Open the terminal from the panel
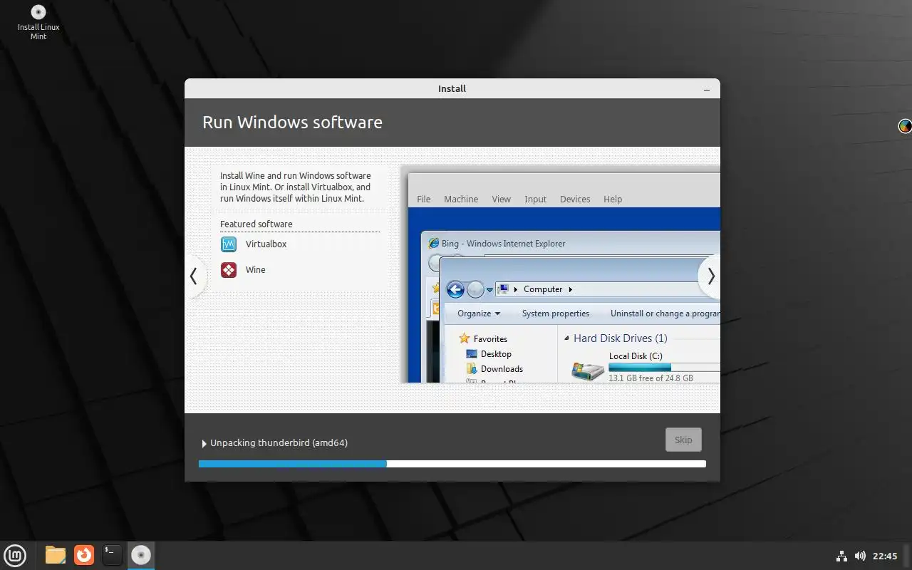912x570 pixels. point(113,555)
